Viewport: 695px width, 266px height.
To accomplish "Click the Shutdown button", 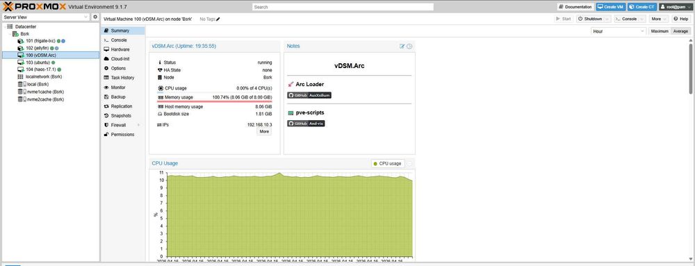I will [x=589, y=19].
